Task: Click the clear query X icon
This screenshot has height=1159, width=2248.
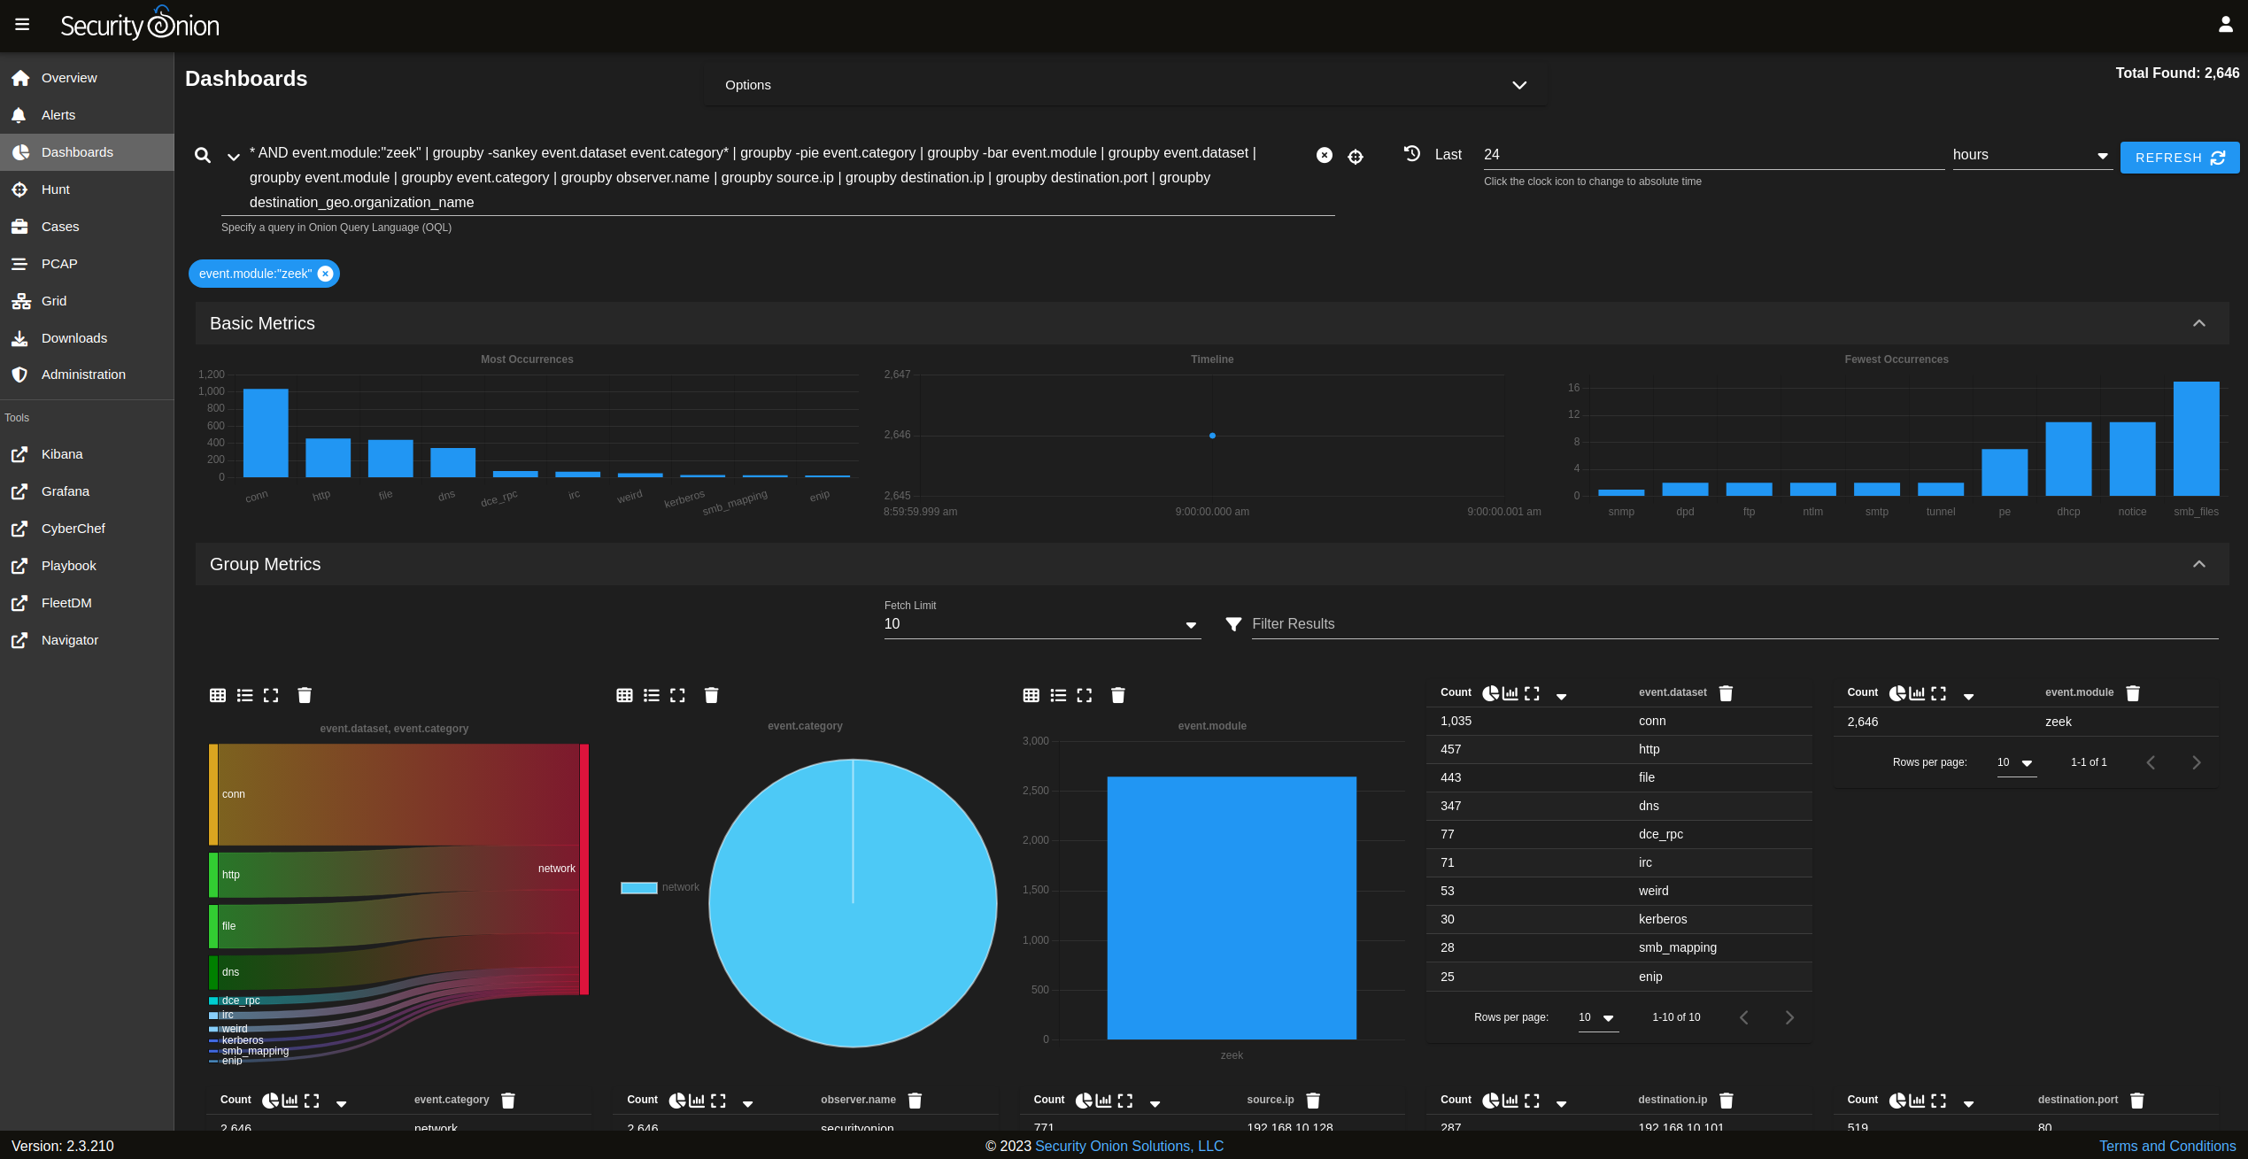Action: pyautogui.click(x=1325, y=155)
